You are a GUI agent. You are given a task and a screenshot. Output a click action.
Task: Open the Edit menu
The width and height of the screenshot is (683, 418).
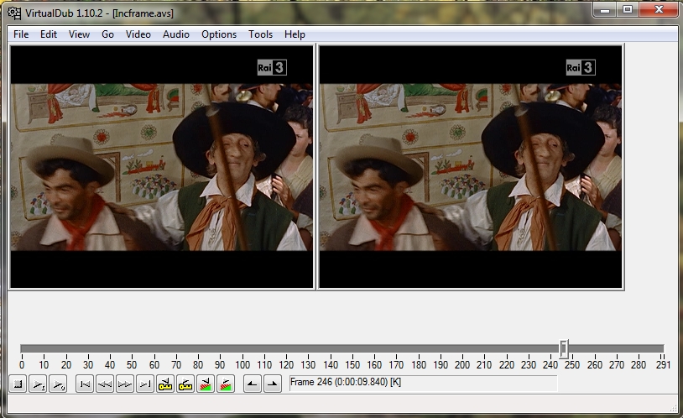(49, 34)
